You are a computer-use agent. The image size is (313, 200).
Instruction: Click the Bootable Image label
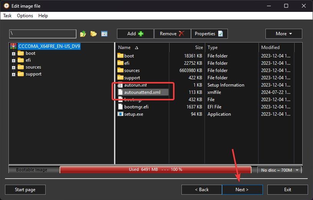click(x=31, y=170)
